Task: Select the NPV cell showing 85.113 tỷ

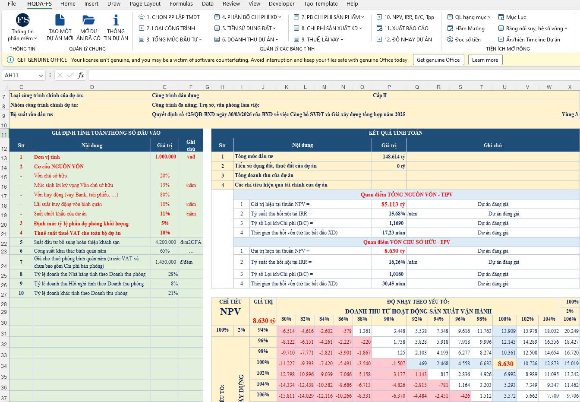Action: [x=389, y=204]
